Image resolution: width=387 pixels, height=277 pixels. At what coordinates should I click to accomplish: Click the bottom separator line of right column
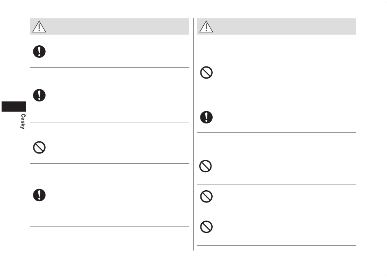pos(277,245)
